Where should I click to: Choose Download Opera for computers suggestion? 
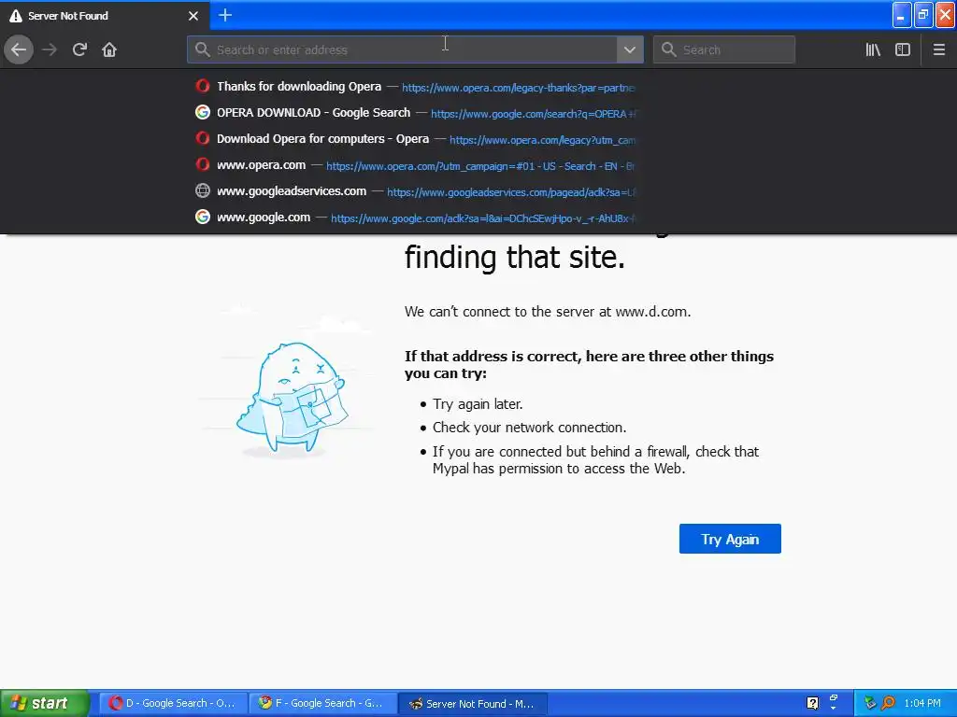pyautogui.click(x=415, y=139)
